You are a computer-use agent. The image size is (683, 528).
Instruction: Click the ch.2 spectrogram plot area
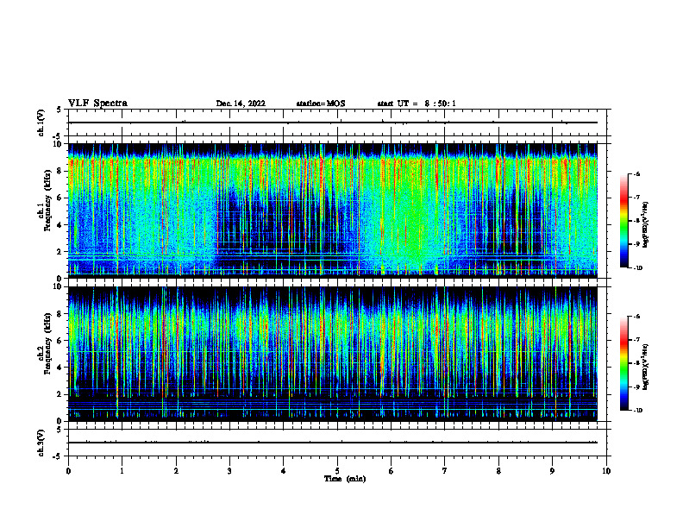pos(333,354)
